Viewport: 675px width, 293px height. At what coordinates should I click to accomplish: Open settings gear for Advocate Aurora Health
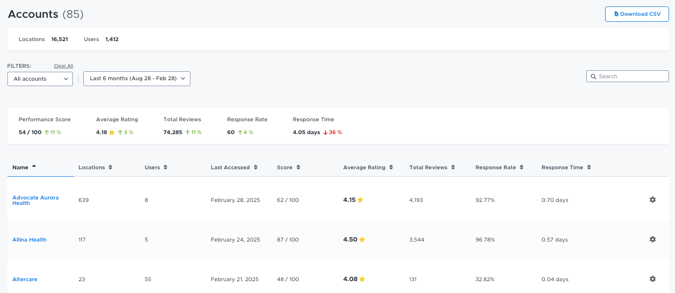[x=653, y=199]
